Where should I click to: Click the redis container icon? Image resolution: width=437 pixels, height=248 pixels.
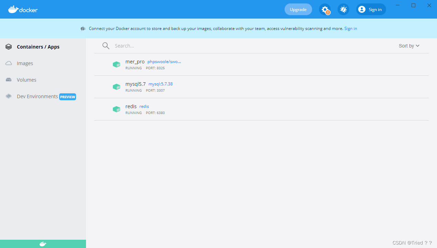117,109
